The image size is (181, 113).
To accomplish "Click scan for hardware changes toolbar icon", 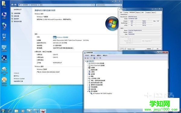I will [x=100, y=58].
